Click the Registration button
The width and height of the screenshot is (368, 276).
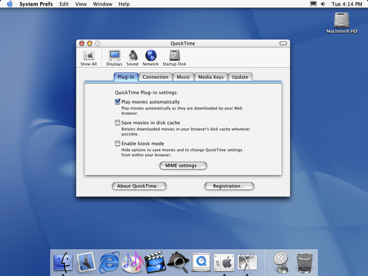coord(229,186)
